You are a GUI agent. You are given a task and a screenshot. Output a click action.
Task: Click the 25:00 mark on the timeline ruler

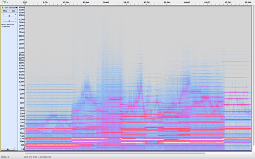tap(126, 3)
